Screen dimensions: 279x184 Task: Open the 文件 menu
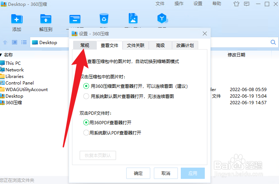(x=160, y=4)
